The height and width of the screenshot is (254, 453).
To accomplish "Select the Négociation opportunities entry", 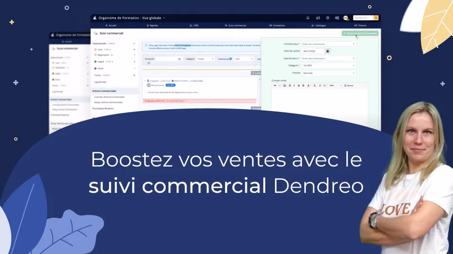I will pos(114,55).
